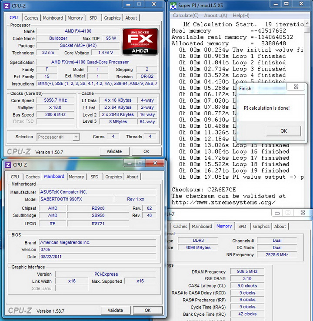Open Graphics tab in Mainboard CPU-Z window
313x321 pixels.
click(x=113, y=177)
